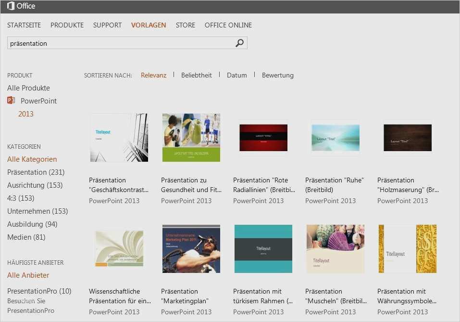The image size is (460, 322).
Task: Open the OFFICE ONLINE menu item
Action: coord(228,25)
